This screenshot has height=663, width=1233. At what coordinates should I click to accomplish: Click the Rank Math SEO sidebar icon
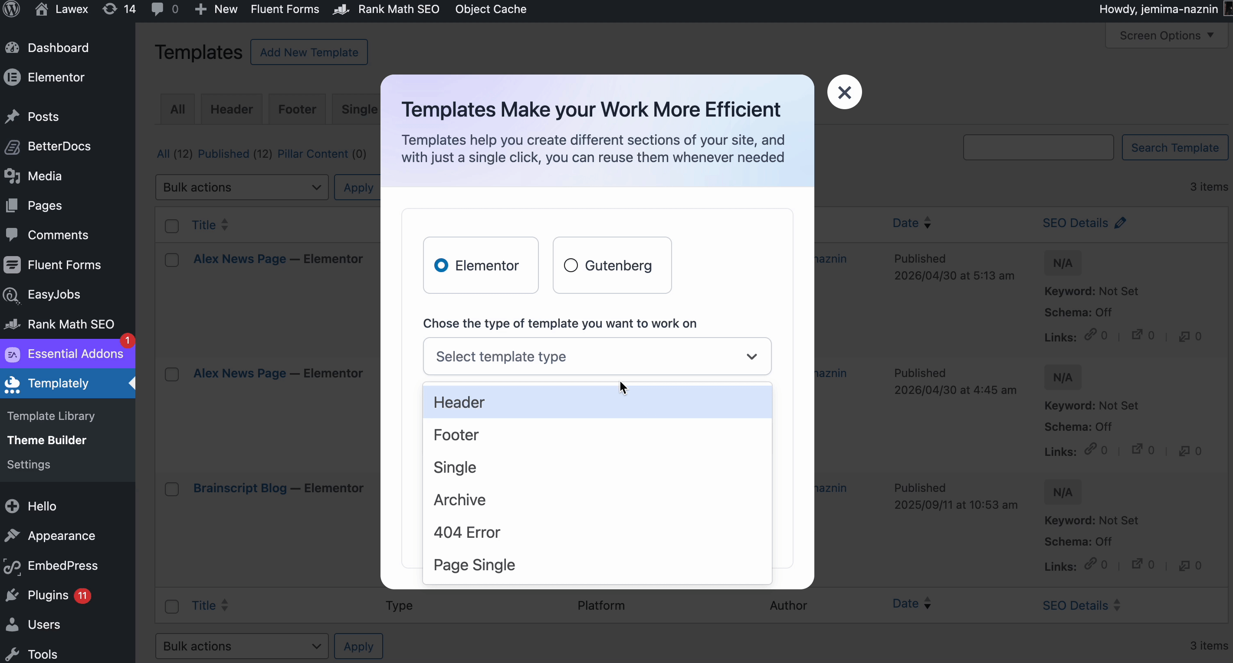(x=12, y=325)
